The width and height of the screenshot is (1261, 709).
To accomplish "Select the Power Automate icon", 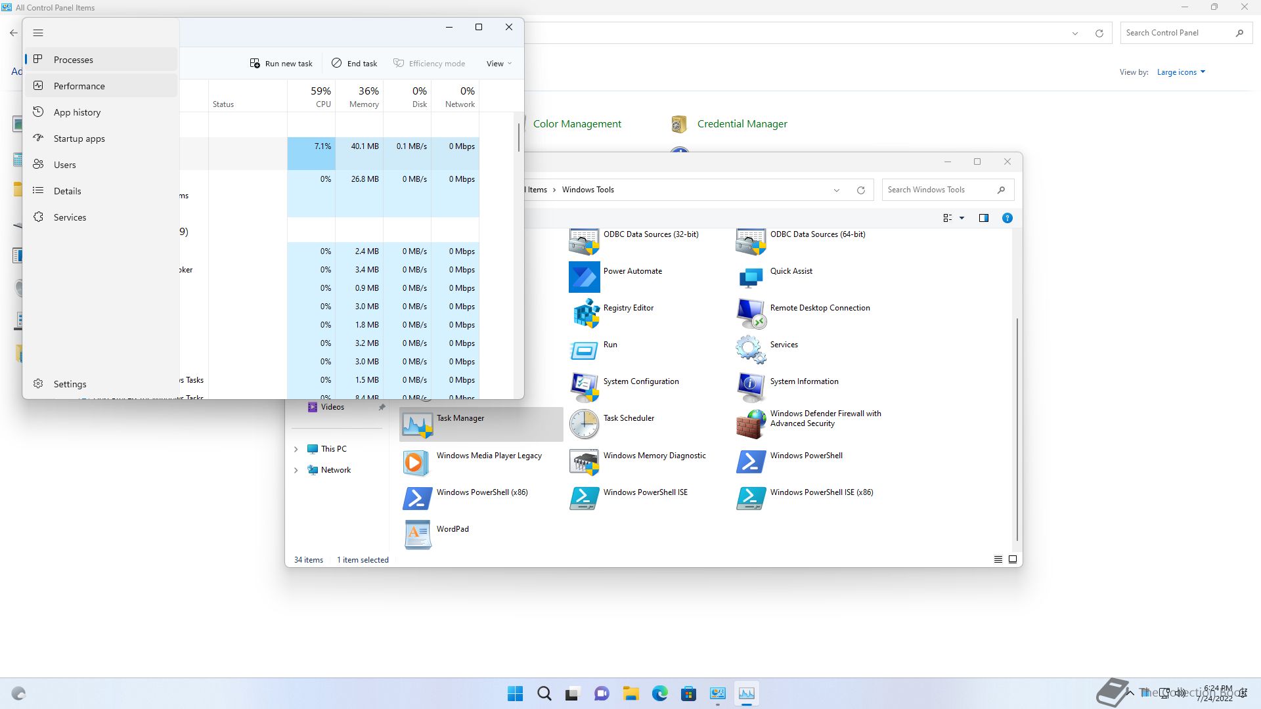I will [x=584, y=277].
